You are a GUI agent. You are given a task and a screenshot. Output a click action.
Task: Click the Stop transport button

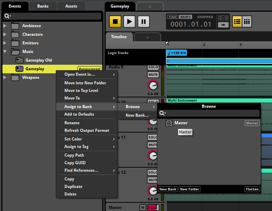point(115,21)
